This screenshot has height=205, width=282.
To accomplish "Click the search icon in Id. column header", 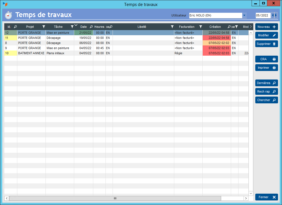I will click(15, 27).
